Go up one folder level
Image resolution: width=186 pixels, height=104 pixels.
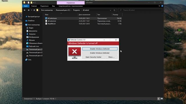[34, 10]
